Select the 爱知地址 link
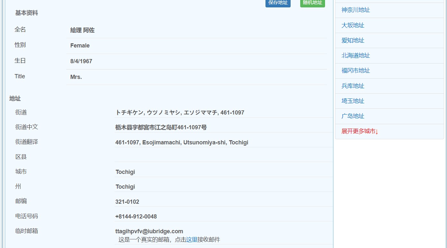This screenshot has height=248, width=447. click(352, 40)
